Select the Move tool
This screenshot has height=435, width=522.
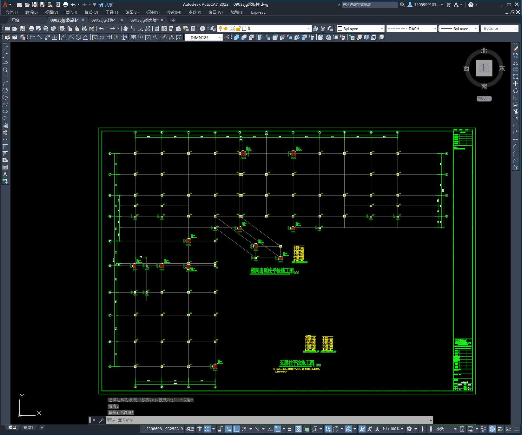point(516,83)
